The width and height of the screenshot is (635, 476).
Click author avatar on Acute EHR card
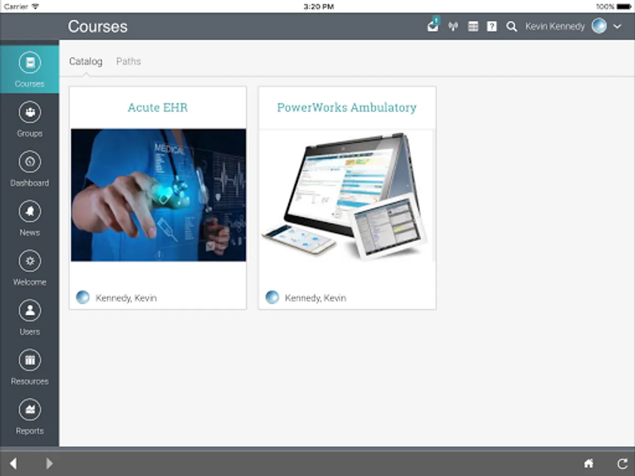coord(83,297)
